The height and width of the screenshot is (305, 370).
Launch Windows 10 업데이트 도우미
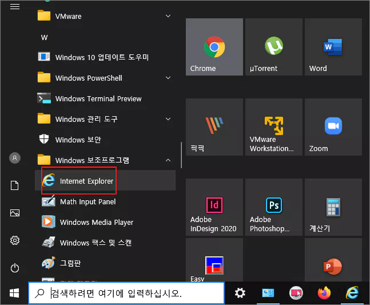click(105, 57)
